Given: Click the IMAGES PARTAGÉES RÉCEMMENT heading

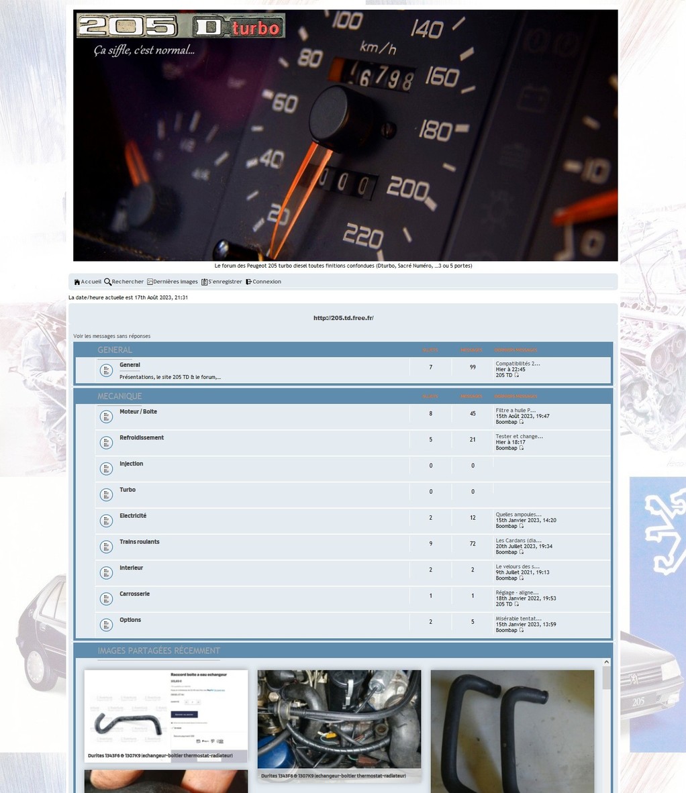Looking at the screenshot, I should [x=159, y=651].
